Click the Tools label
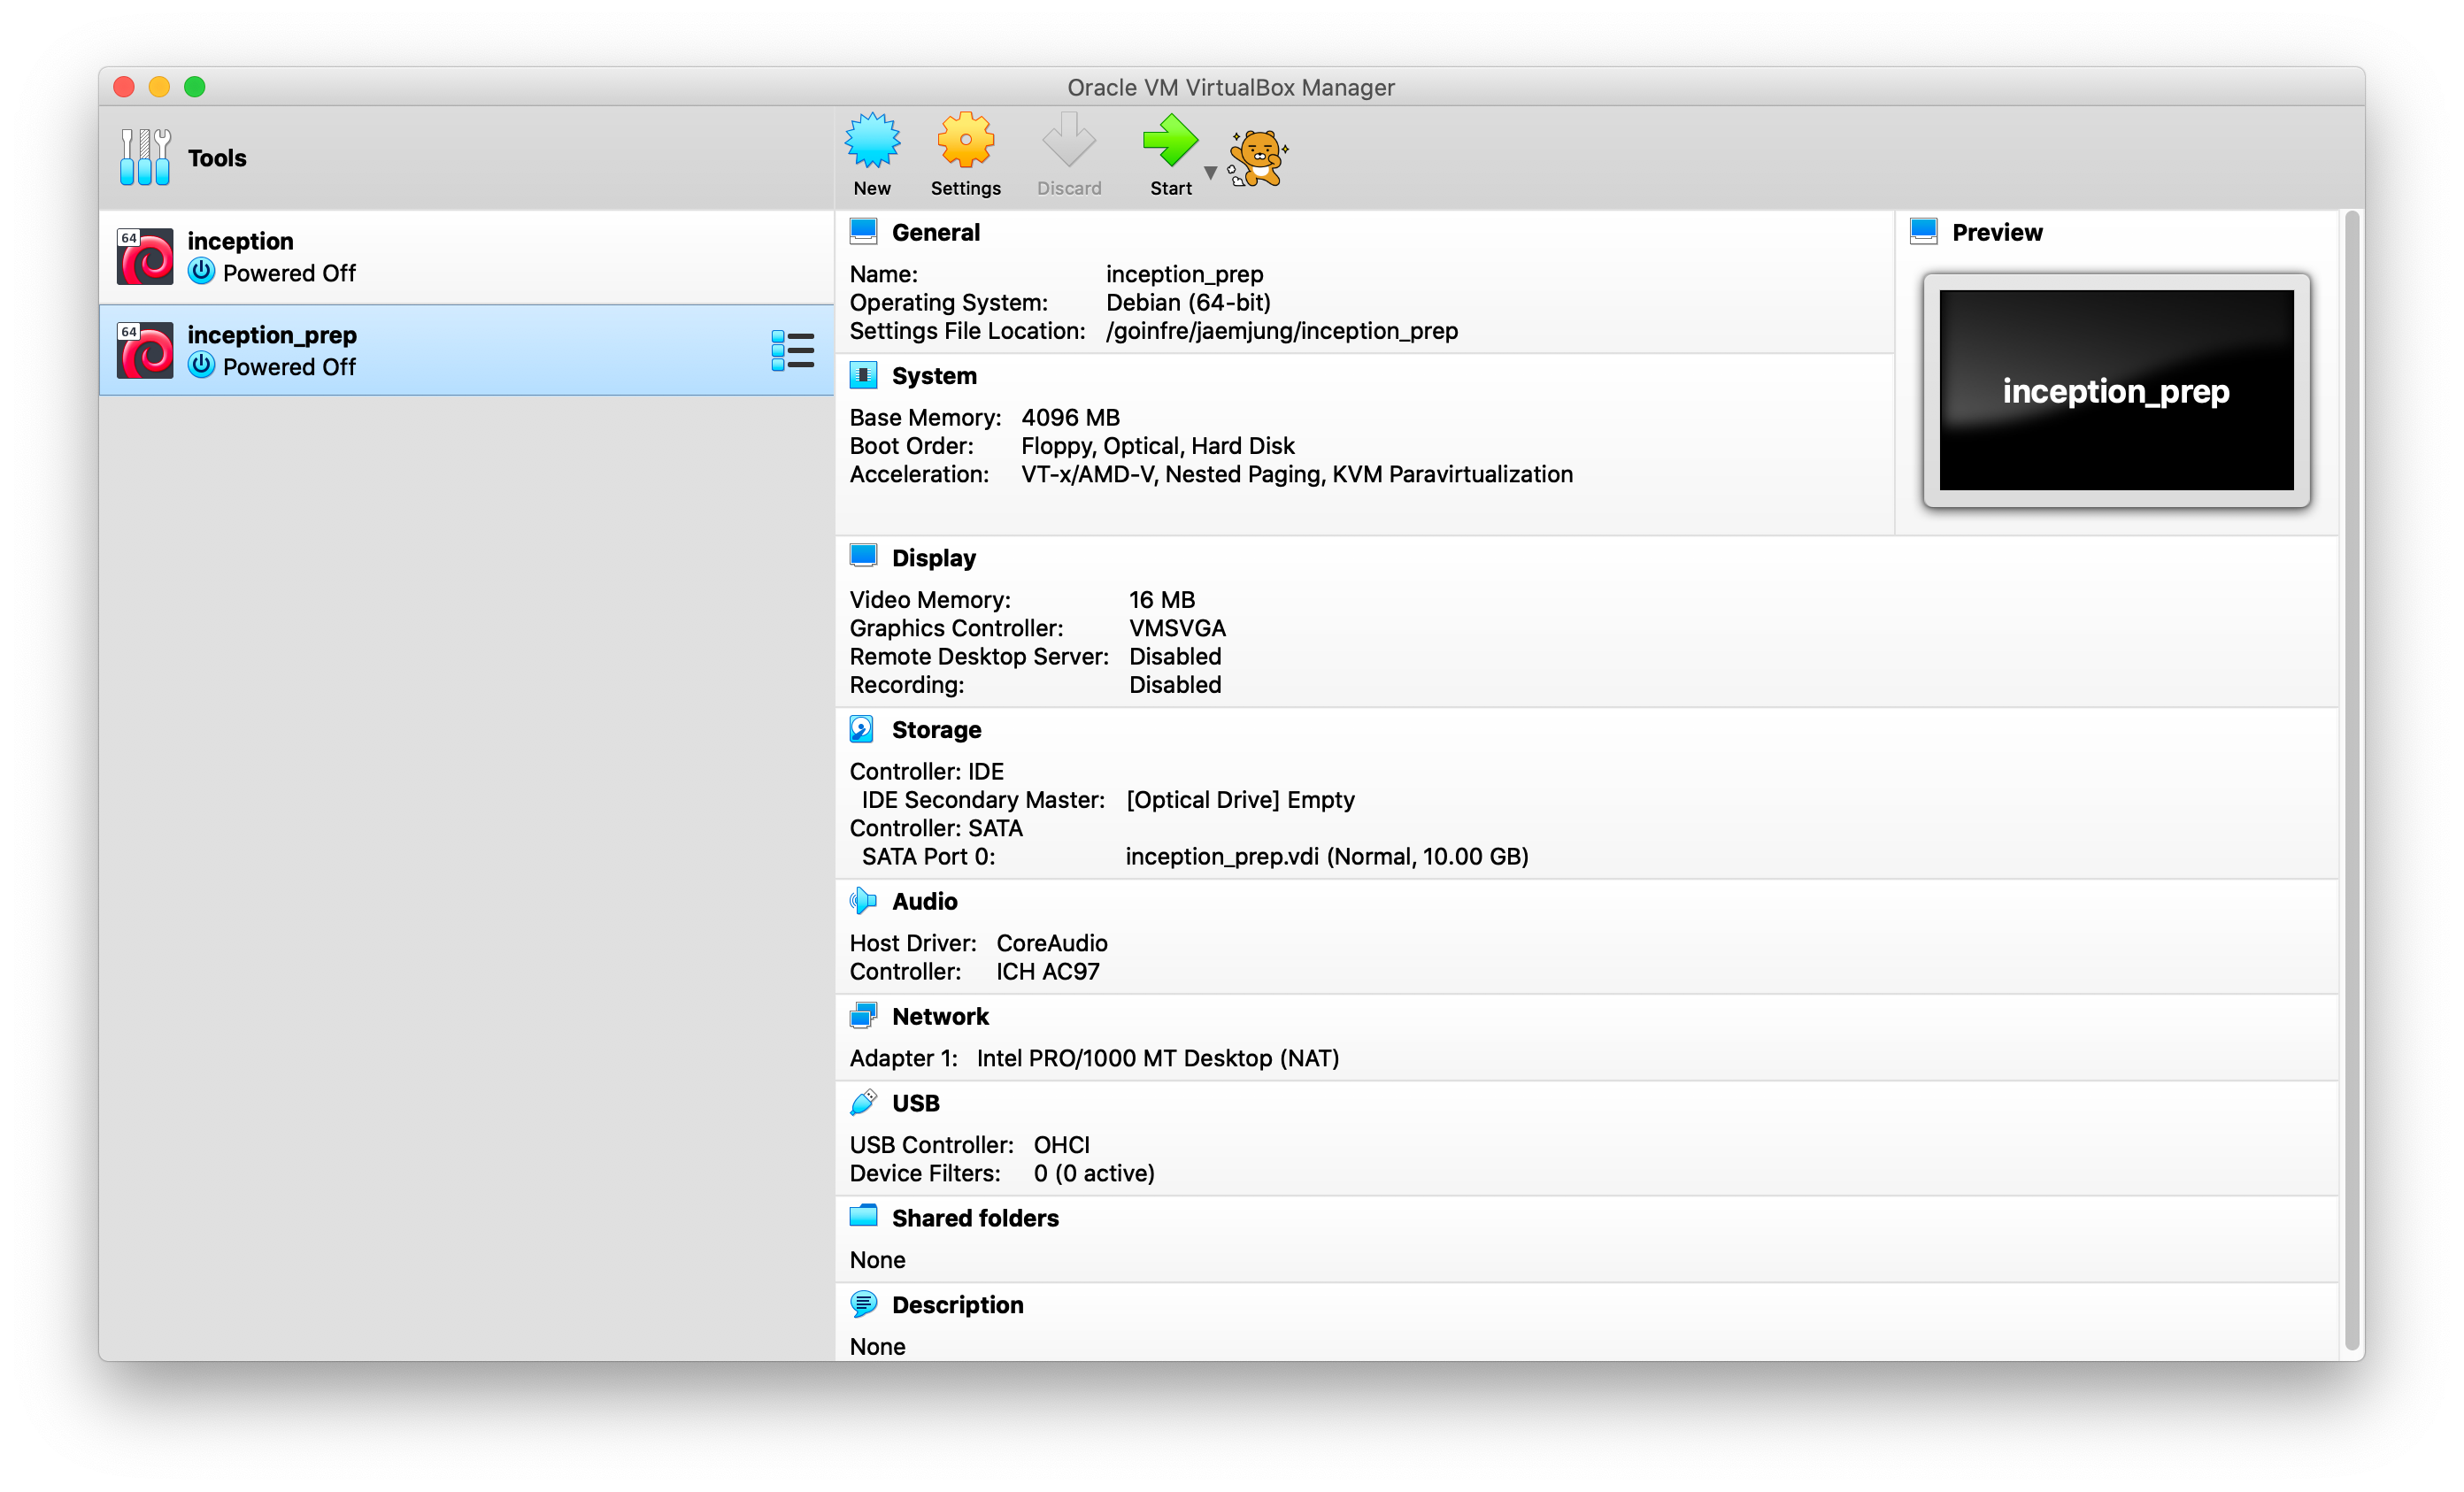 pyautogui.click(x=217, y=158)
